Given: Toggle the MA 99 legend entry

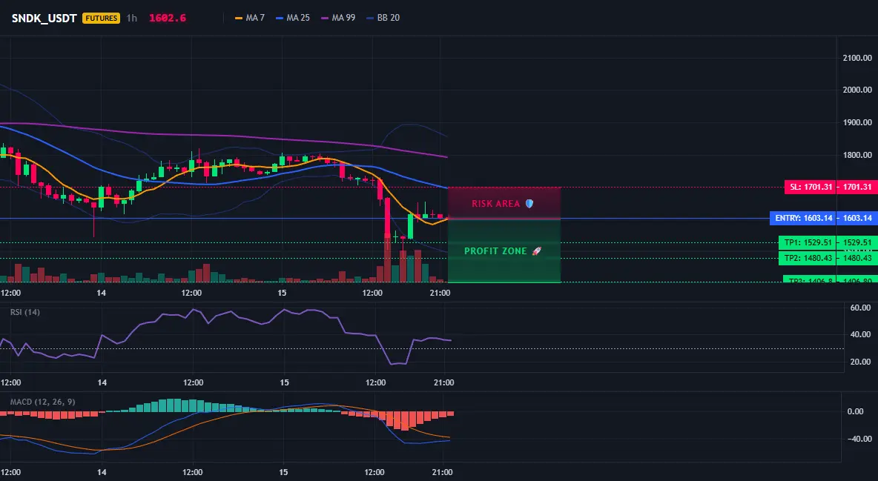Looking at the screenshot, I should 338,18.
